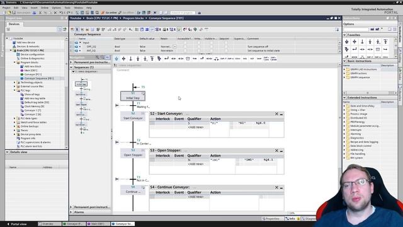This screenshot has width=403, height=227.
Task: Close the S2 - Start Conveyor action table
Action: pos(276,113)
